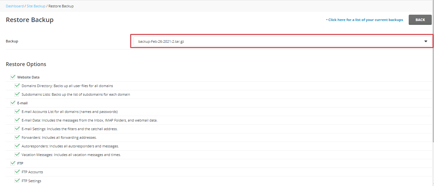Toggle the Vacation Messages checkbox
The width and height of the screenshot is (434, 186).
pyautogui.click(x=17, y=154)
